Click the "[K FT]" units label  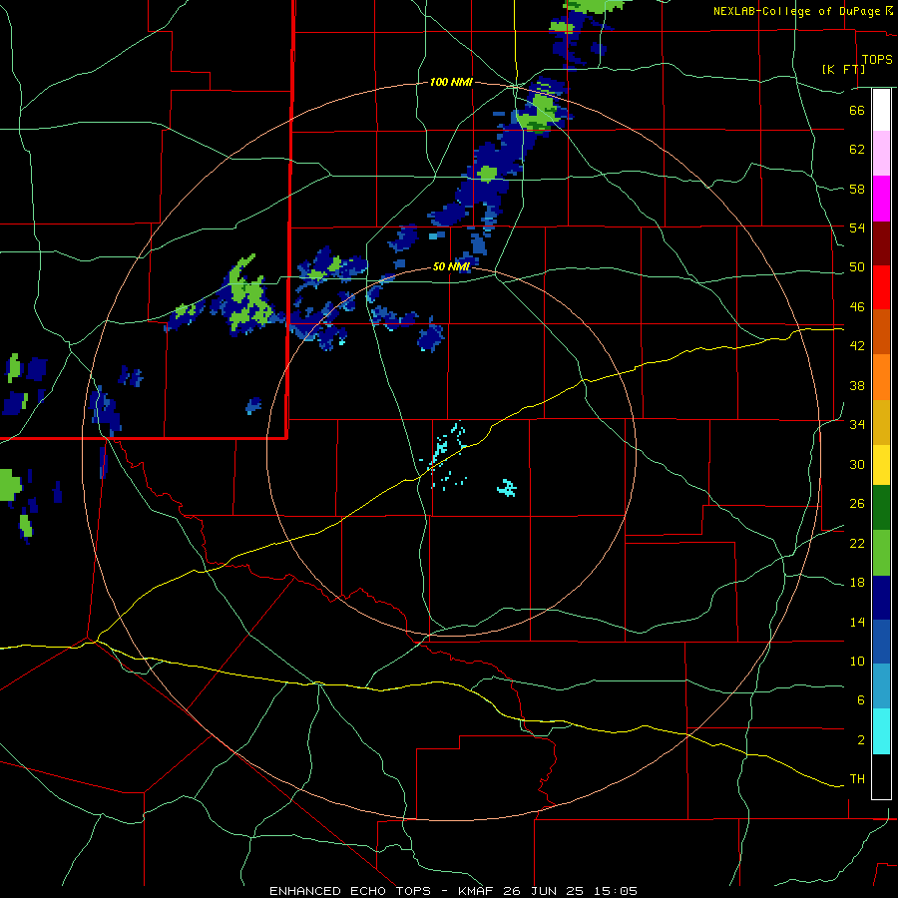843,69
